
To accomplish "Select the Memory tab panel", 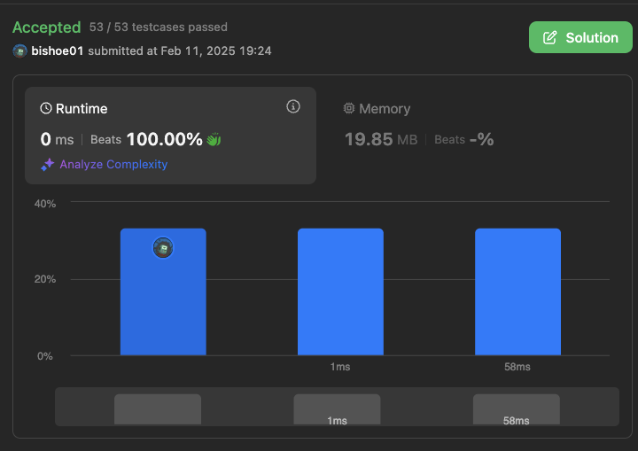I will pos(474,136).
